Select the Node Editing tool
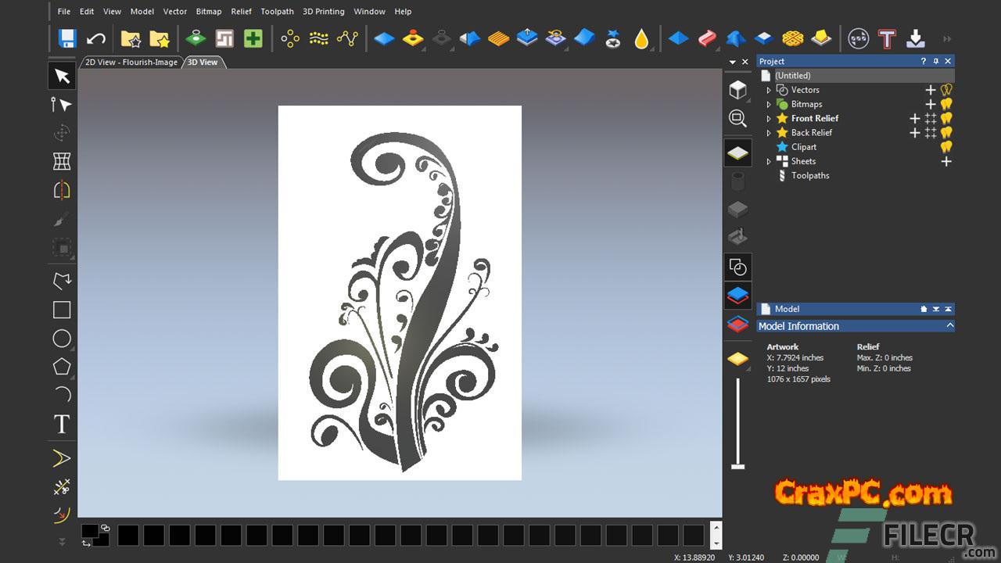 [x=61, y=105]
